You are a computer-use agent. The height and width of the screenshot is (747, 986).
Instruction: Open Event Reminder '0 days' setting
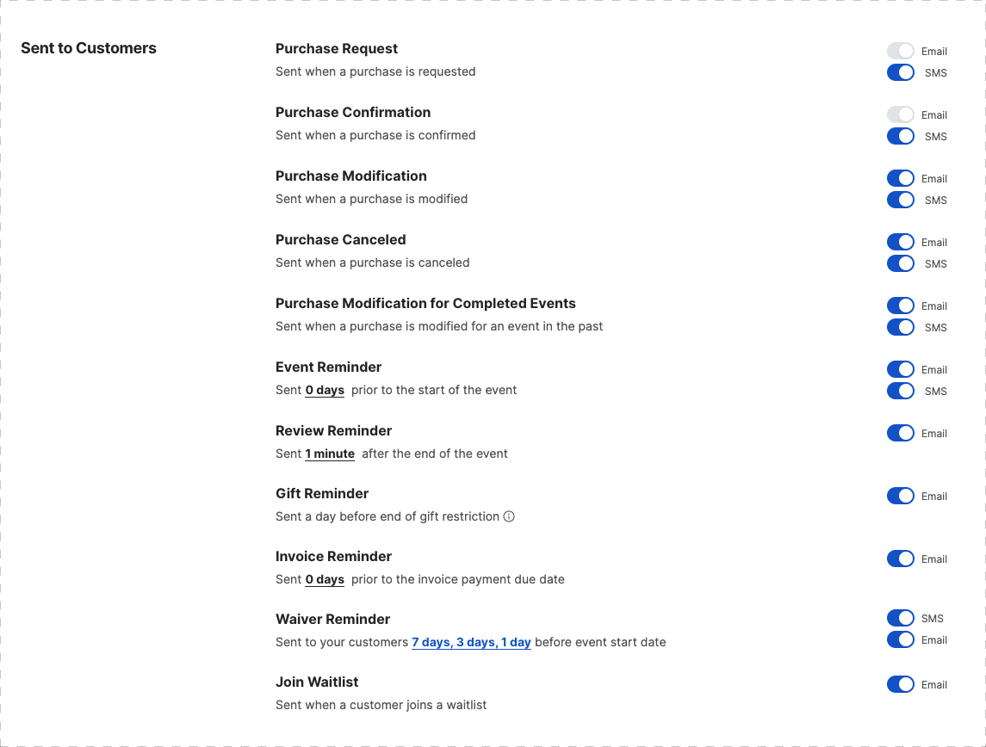tap(325, 390)
